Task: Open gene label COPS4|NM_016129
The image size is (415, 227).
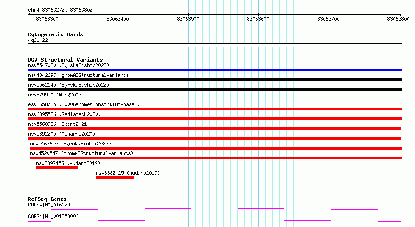Action: pyautogui.click(x=49, y=205)
